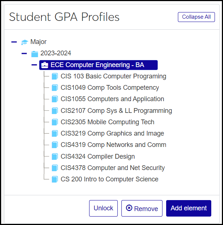Select CIS3219 Comp Graphics and Image
The width and height of the screenshot is (223, 225).
(112, 133)
